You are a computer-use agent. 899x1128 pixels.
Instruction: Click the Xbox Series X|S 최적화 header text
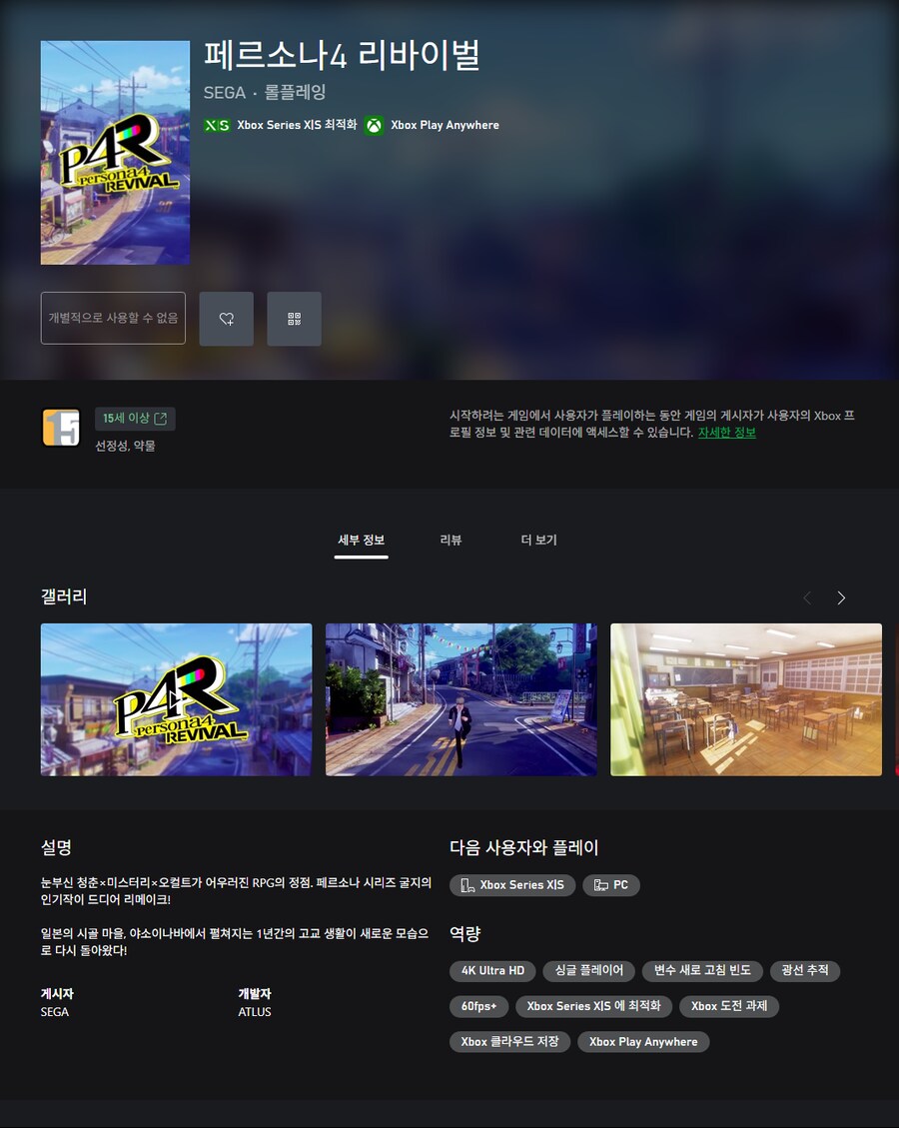click(297, 125)
